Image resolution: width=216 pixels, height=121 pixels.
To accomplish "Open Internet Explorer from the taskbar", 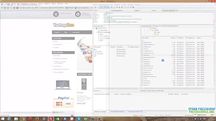I will pos(9,119).
